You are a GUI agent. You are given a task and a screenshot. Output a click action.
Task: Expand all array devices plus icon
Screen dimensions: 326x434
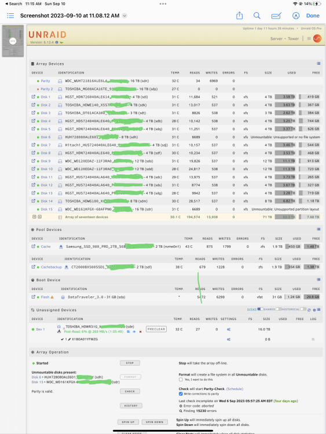click(34, 217)
